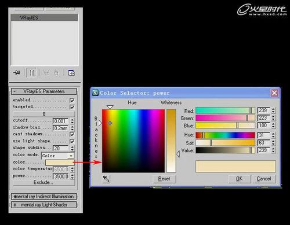Click the power value field
The image size is (290, 225).
click(x=60, y=176)
